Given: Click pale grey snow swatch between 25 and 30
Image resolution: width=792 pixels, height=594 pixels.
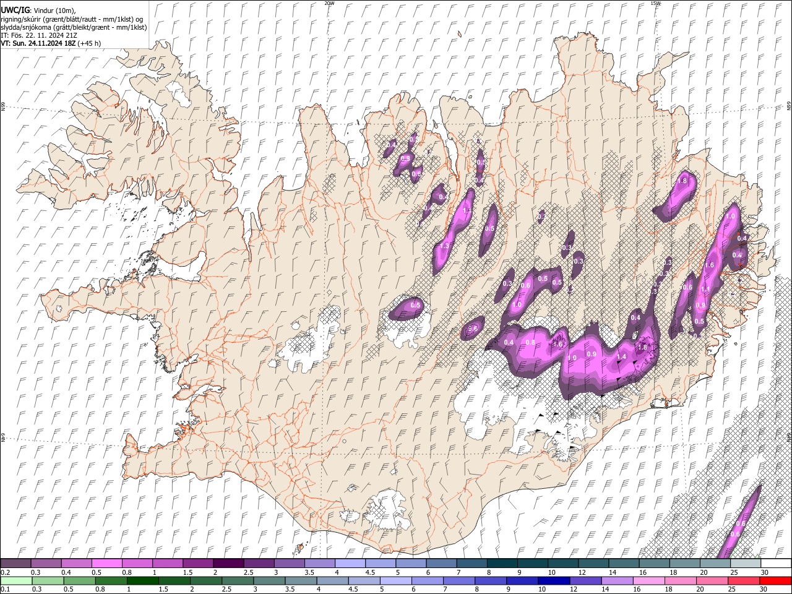Looking at the screenshot, I should click(746, 564).
